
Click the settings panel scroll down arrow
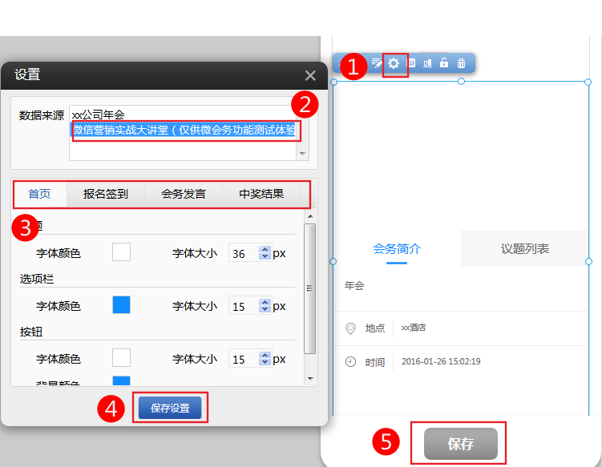tap(310, 377)
